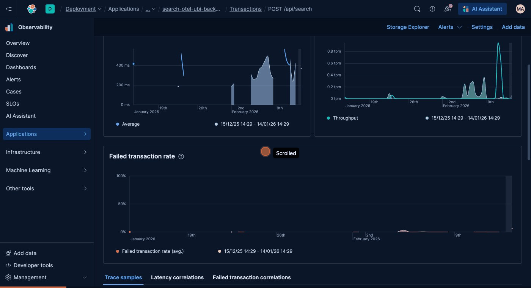
Task: Open the global search magnifier icon
Action: click(x=417, y=9)
